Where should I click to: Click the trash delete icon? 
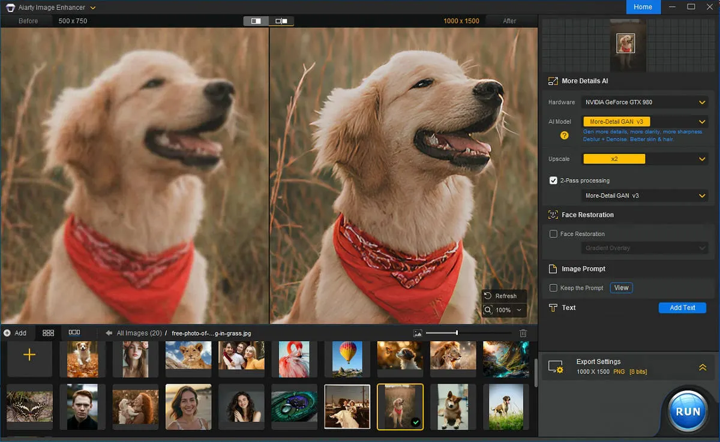(523, 333)
